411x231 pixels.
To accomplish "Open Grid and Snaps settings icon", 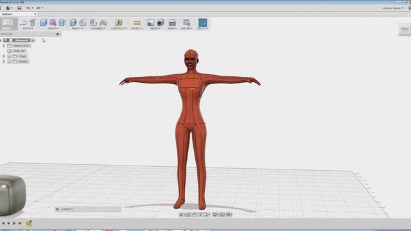I will [222, 214].
